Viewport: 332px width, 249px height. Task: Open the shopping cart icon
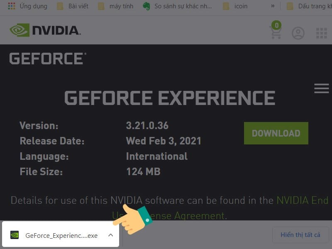(276, 30)
